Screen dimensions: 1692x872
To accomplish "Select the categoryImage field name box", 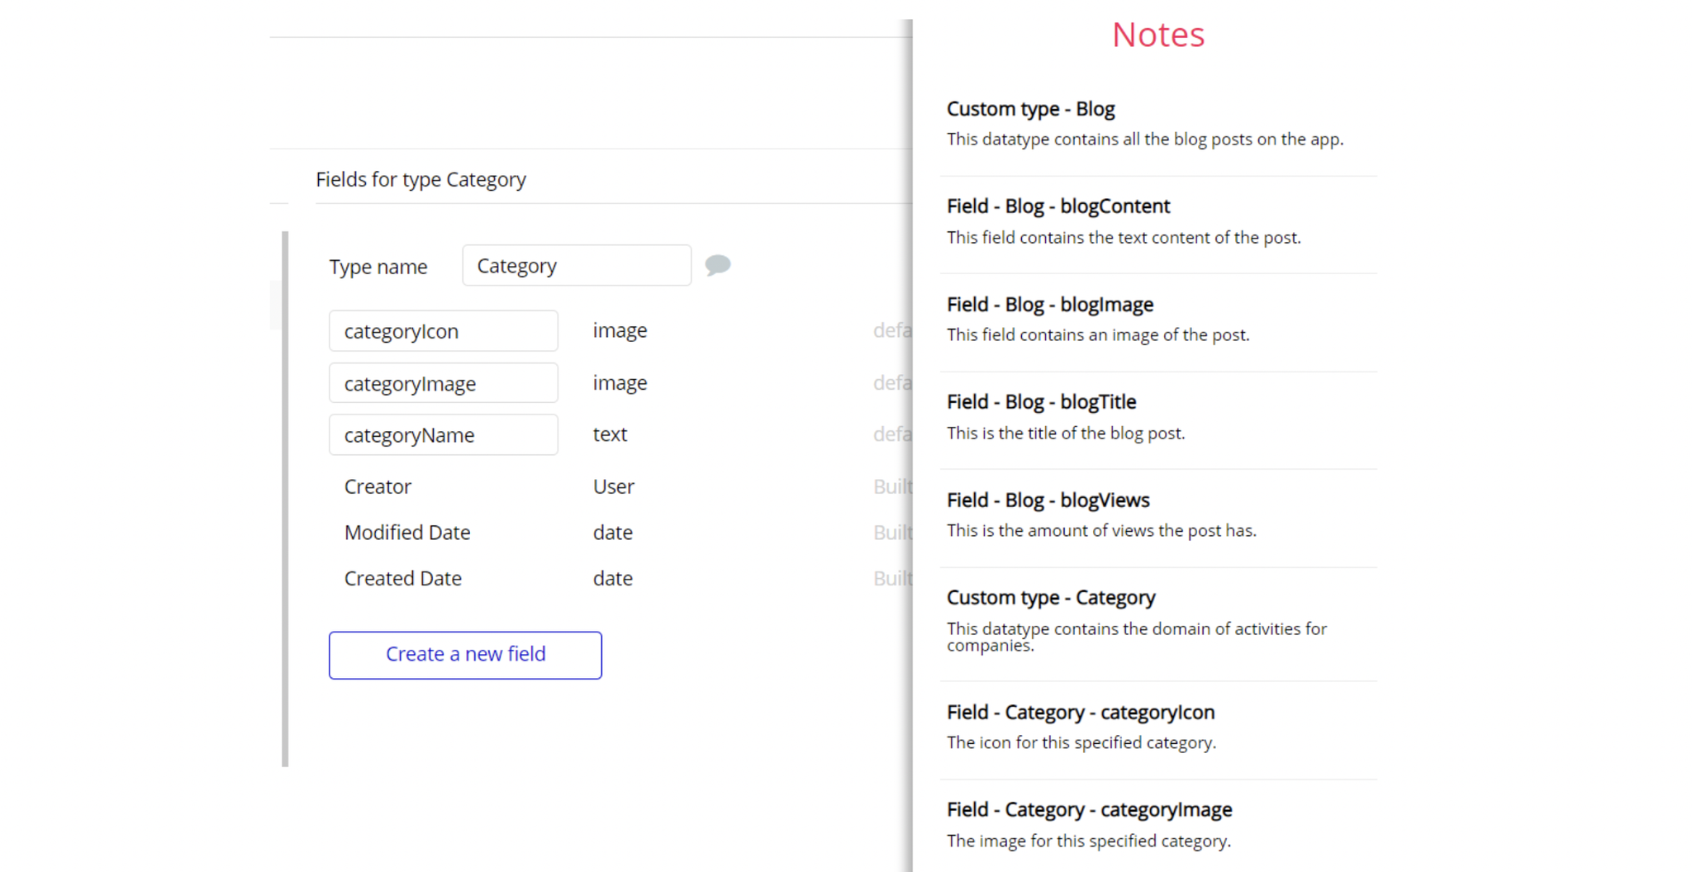I will coord(443,383).
